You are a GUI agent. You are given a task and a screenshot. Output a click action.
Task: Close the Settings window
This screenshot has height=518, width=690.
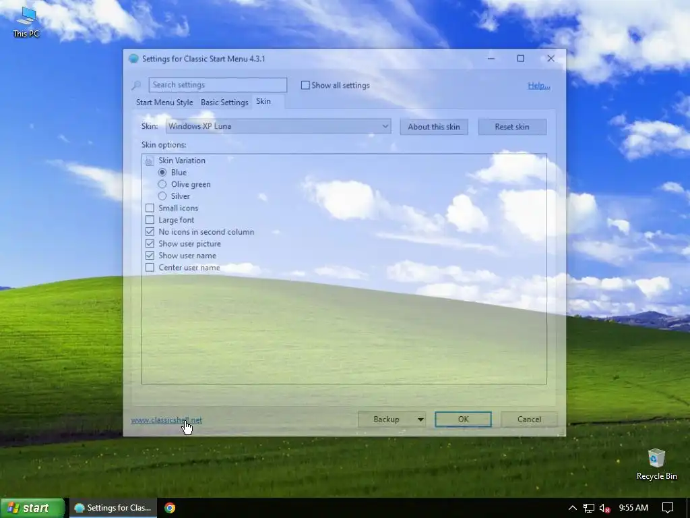point(551,59)
